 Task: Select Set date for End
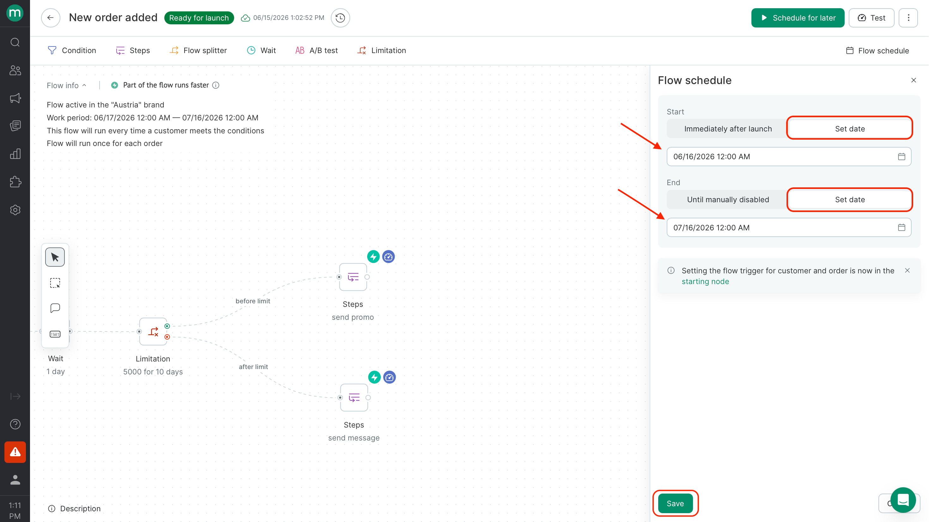pos(850,199)
